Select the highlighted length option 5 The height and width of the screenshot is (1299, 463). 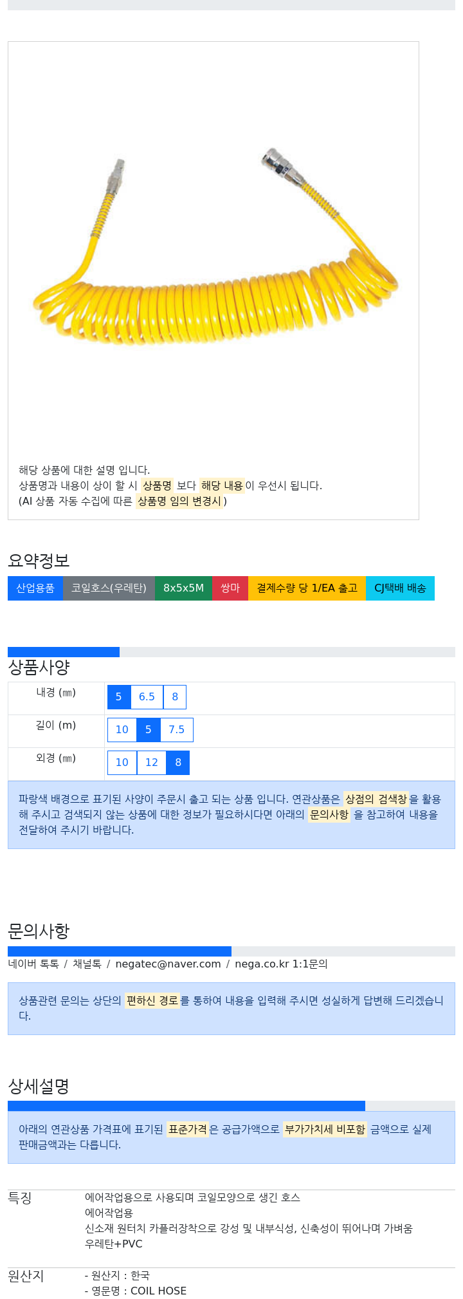click(x=149, y=730)
